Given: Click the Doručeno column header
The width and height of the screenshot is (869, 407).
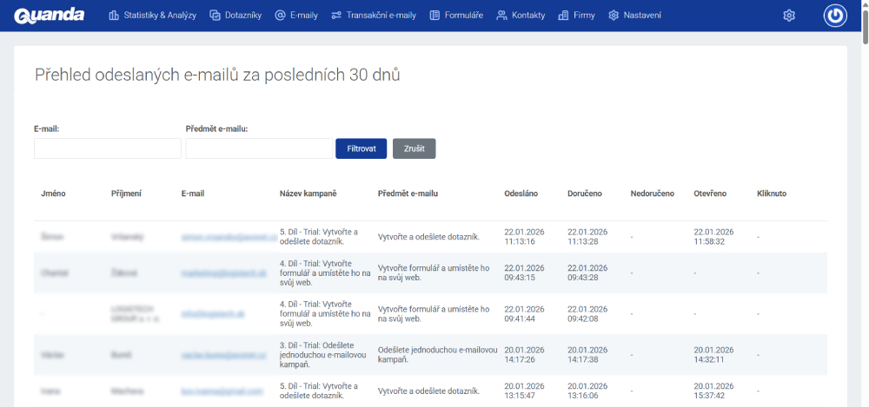Looking at the screenshot, I should click(x=585, y=194).
